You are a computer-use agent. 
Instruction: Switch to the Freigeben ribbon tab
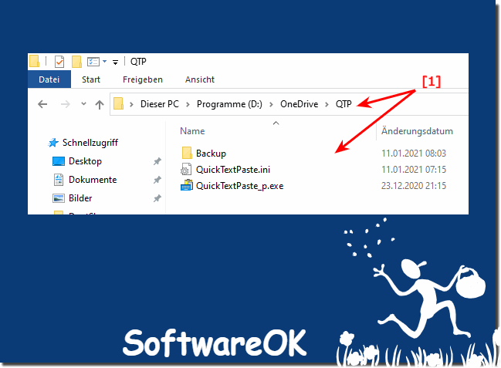[x=143, y=79]
